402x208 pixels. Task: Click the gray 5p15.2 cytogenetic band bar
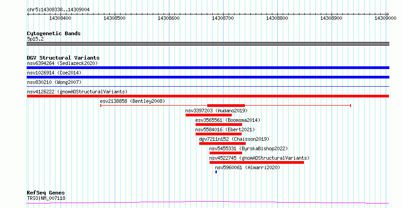tap(208, 44)
